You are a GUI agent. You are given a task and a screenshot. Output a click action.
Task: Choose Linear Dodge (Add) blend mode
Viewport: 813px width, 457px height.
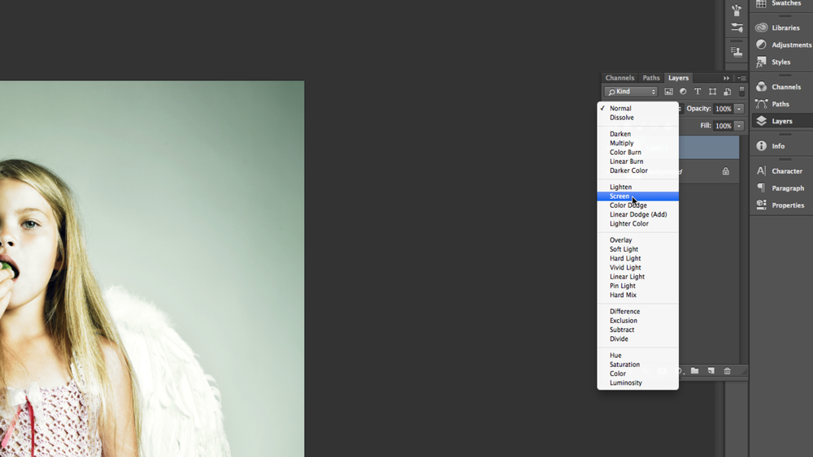click(x=637, y=214)
